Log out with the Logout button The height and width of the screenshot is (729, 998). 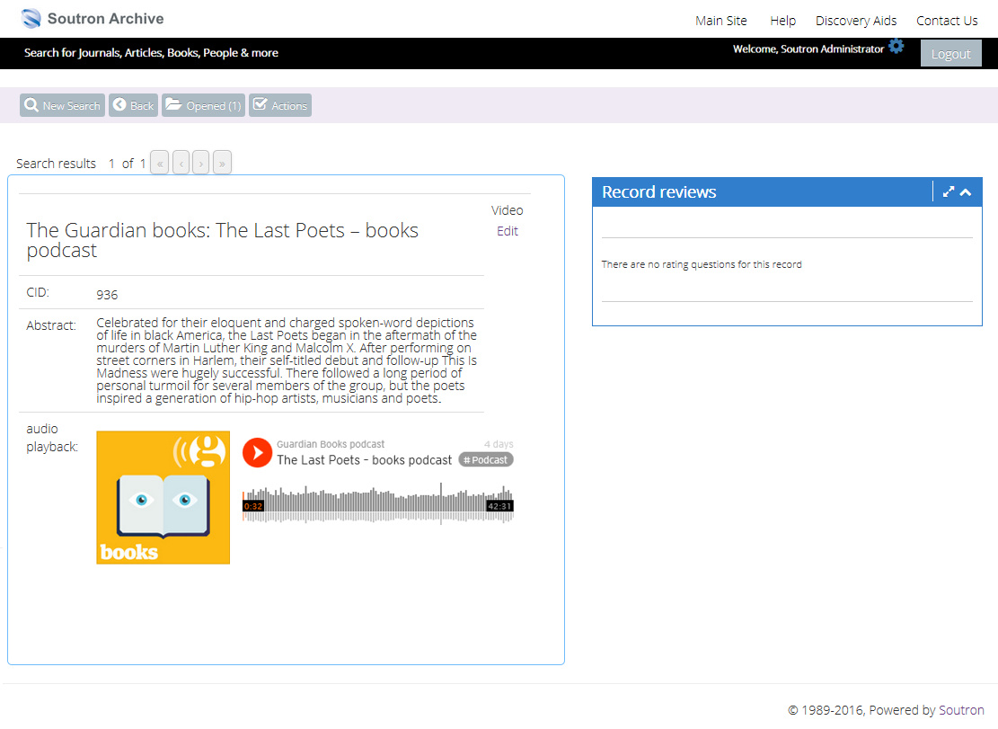click(951, 54)
